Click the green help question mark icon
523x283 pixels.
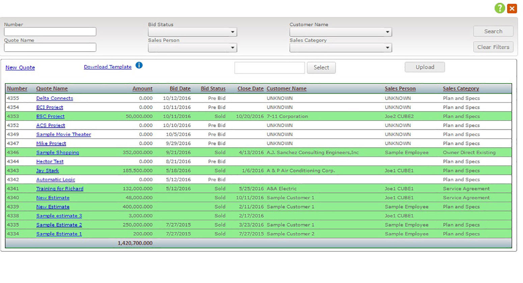(499, 8)
